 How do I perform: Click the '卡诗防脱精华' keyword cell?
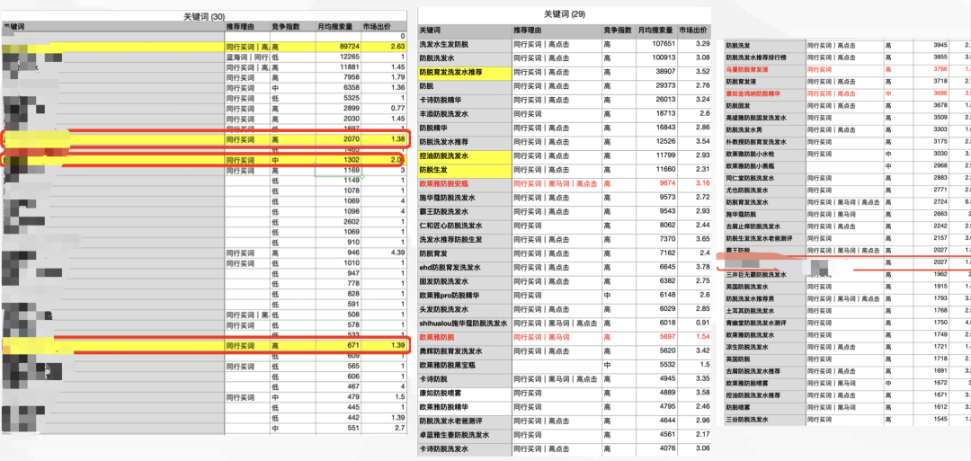click(465, 101)
